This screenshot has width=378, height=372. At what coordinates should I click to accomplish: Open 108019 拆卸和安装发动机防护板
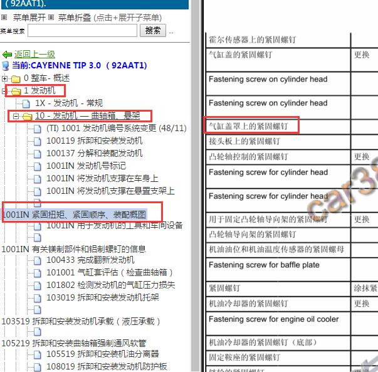pos(107,367)
